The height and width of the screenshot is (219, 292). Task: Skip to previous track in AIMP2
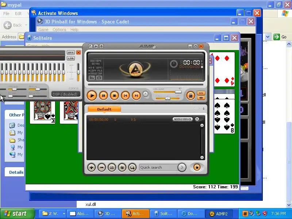tap(125, 96)
